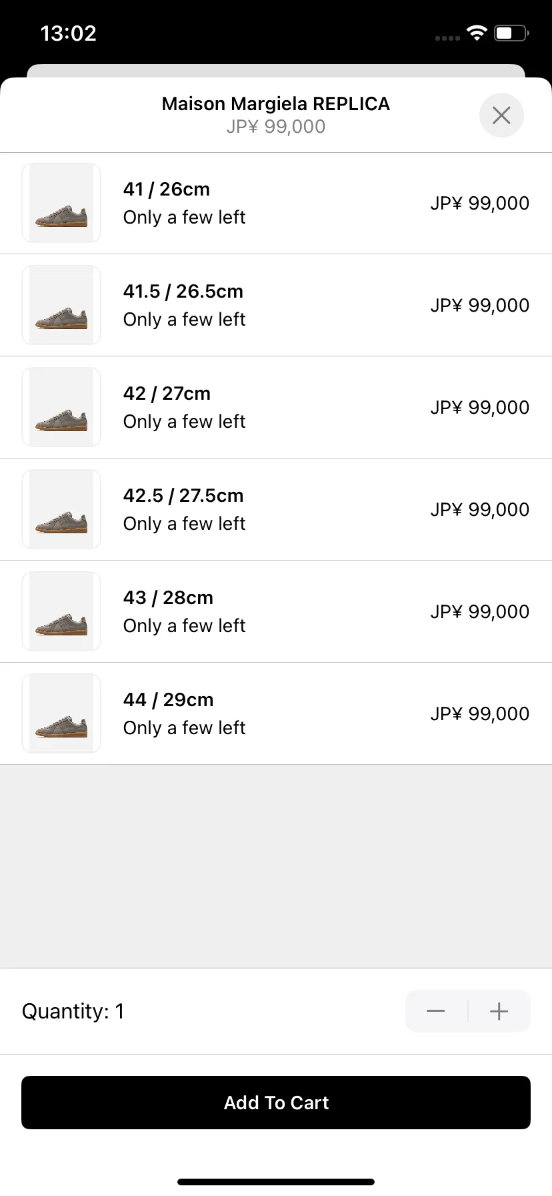Tap the Wi-Fi status icon
Viewport: 552px width, 1196px height.
pos(477,33)
